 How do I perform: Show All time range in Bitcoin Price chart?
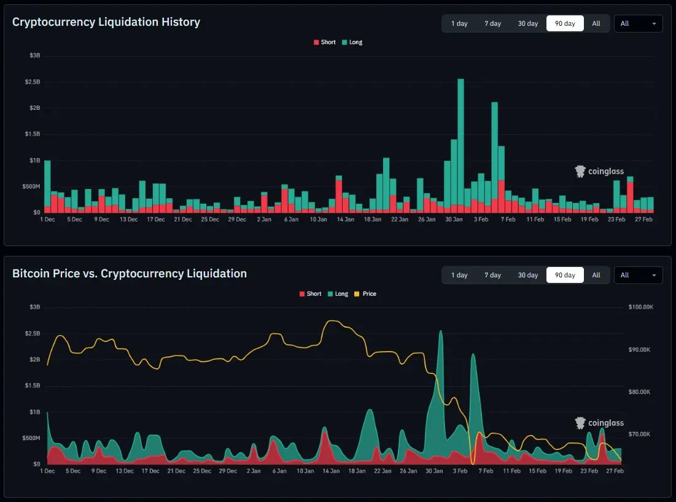(x=596, y=275)
